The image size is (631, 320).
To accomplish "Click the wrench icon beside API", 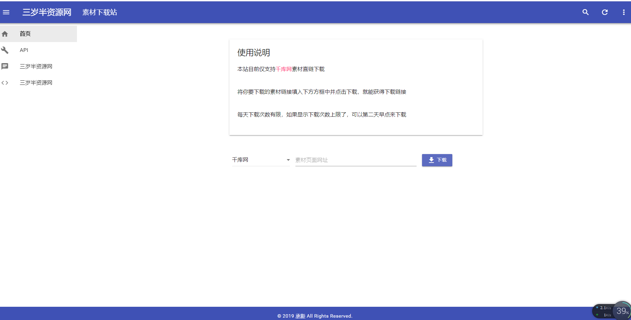I will pos(5,50).
